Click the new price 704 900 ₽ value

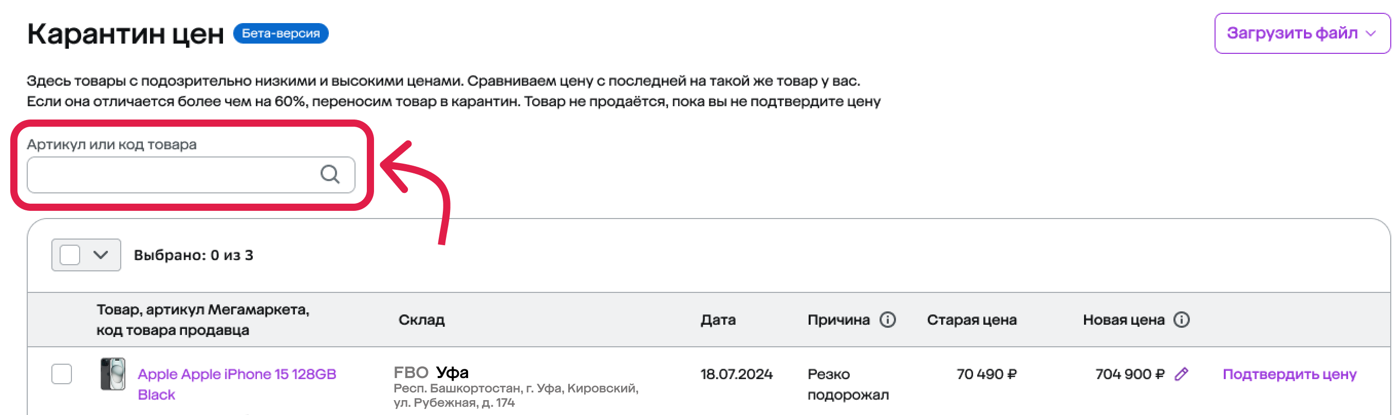(x=1130, y=374)
